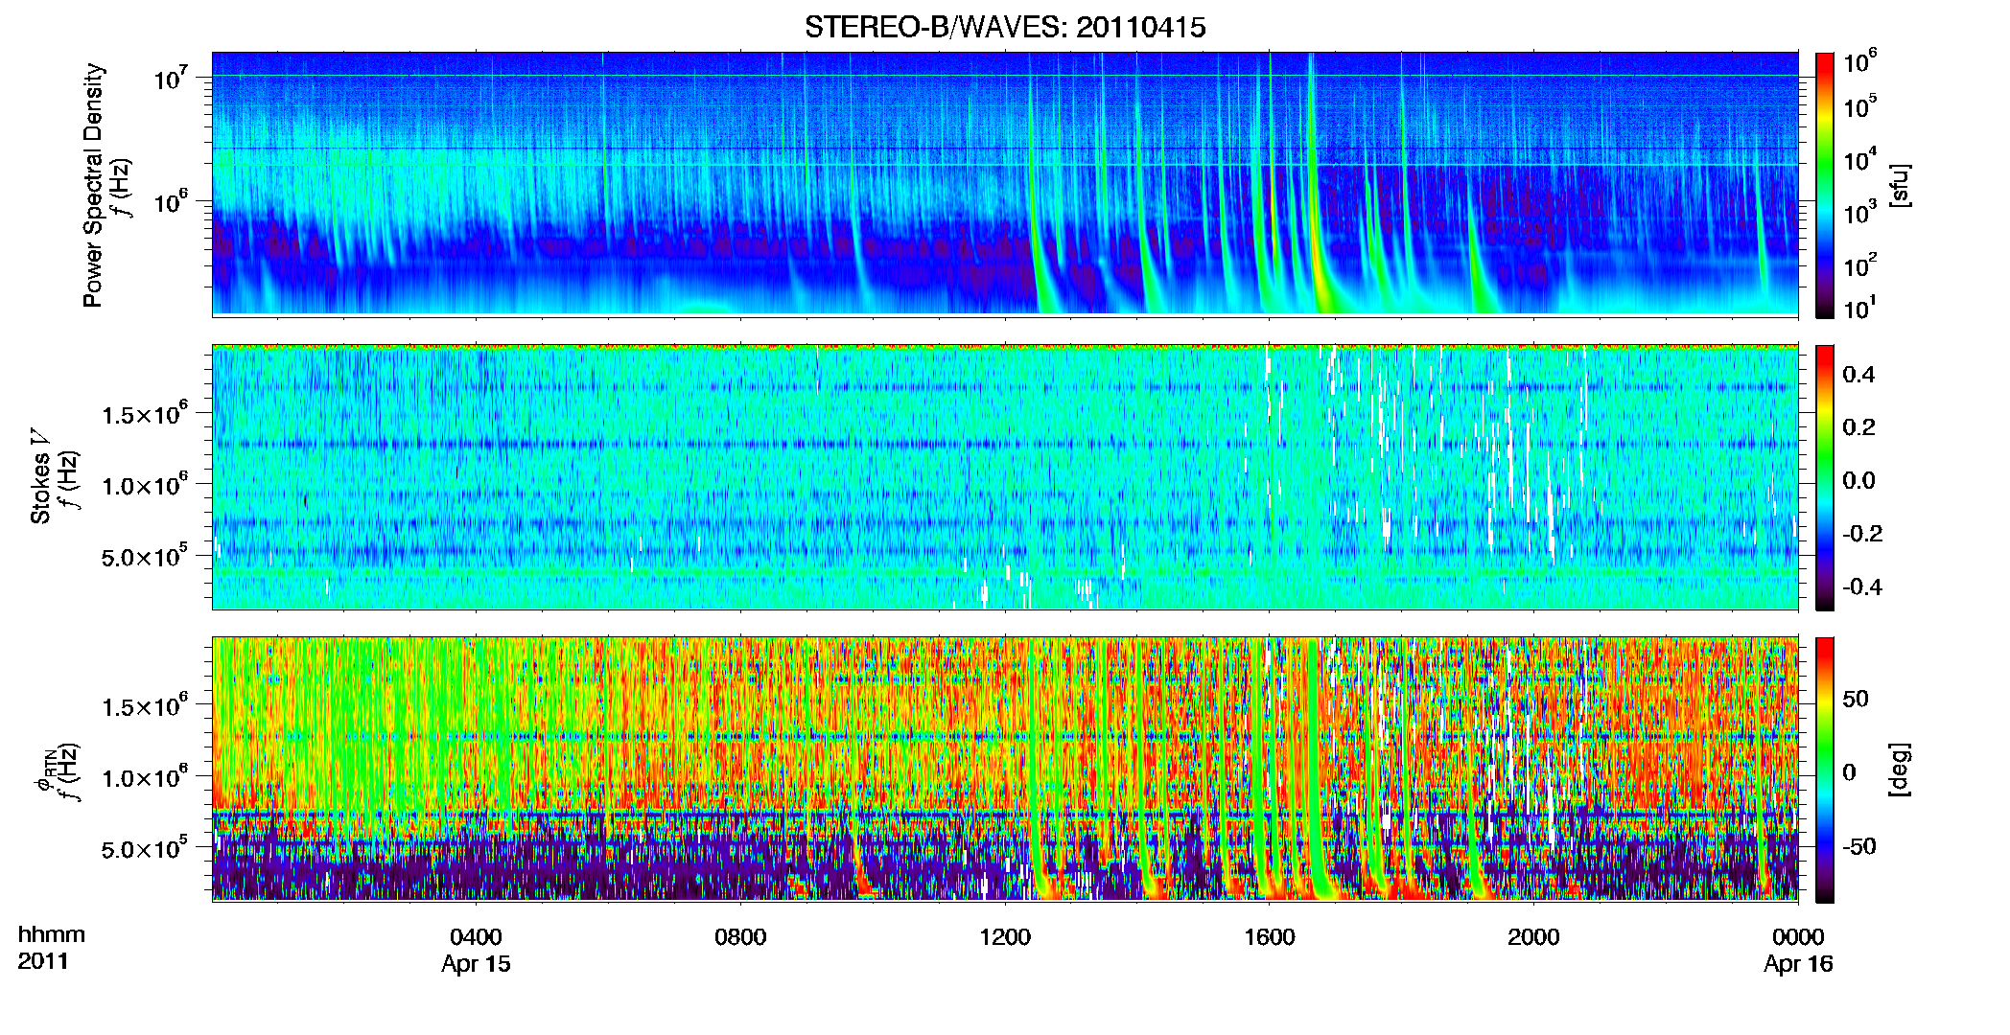Select the Power Spectral Density axis label
Screen dimensions: 2010x1035
93,185
